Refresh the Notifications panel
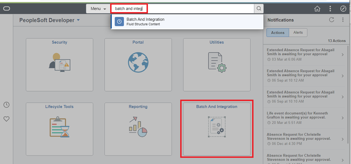 pyautogui.click(x=331, y=20)
